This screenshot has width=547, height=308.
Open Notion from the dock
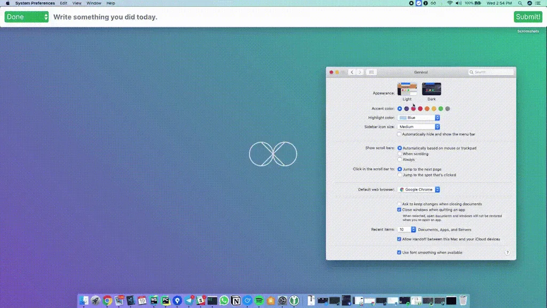pyautogui.click(x=236, y=301)
